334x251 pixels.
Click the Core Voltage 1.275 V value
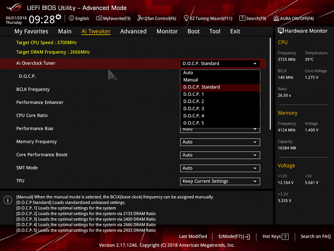point(312,78)
